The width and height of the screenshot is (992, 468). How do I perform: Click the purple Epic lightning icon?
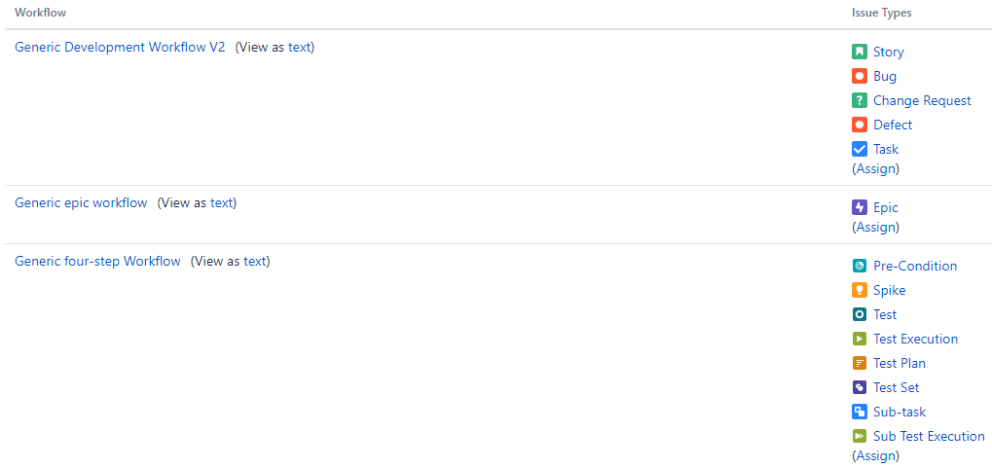(860, 207)
